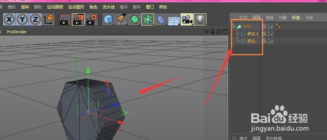Screen dimensions: 327x140
Task: Open the Attribute Manager 用户数据 menu
Action: pyautogui.click(x=274, y=138)
